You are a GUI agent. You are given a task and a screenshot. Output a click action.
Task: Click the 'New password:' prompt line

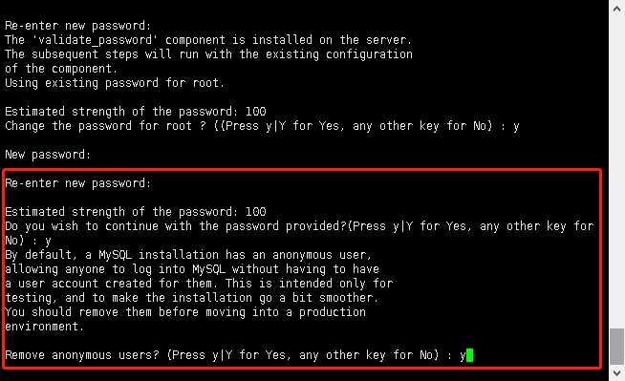pos(48,155)
